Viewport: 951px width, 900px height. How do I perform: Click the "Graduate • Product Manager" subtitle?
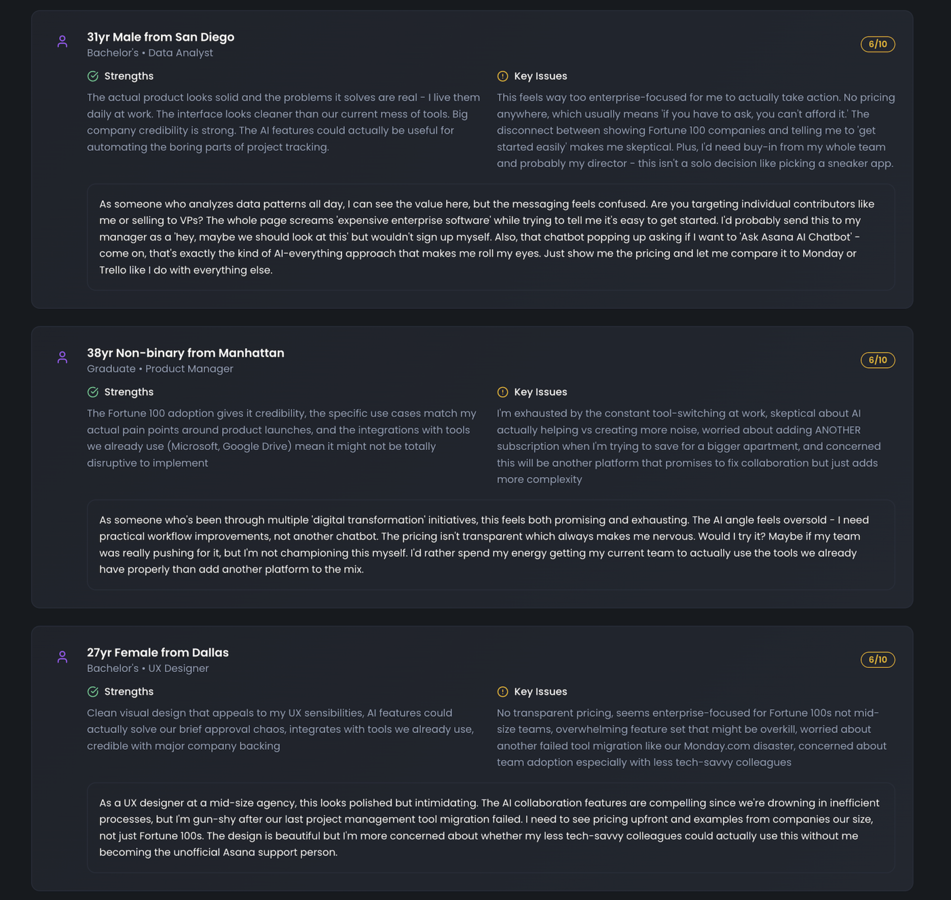[160, 369]
